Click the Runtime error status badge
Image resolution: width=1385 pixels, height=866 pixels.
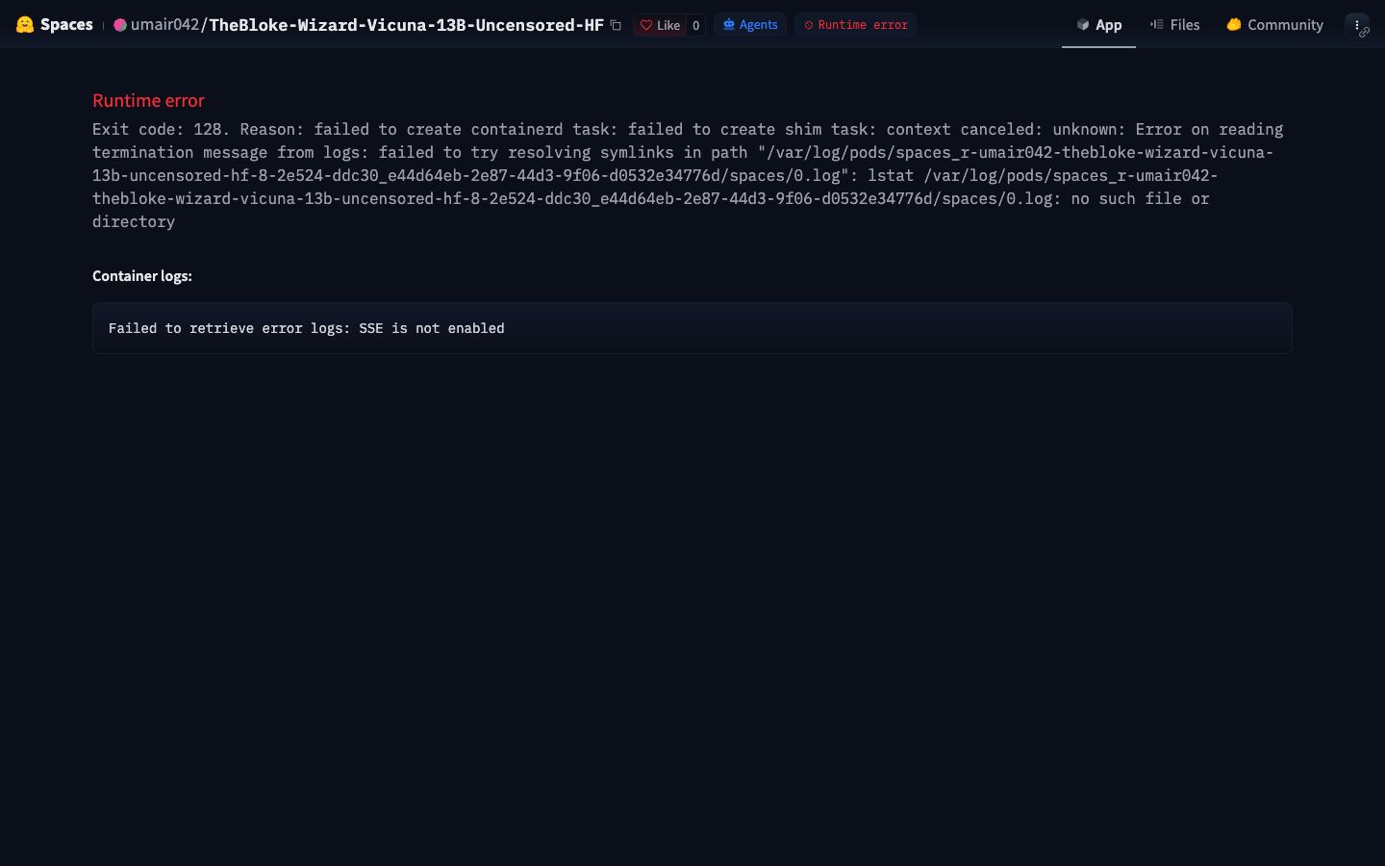856,25
